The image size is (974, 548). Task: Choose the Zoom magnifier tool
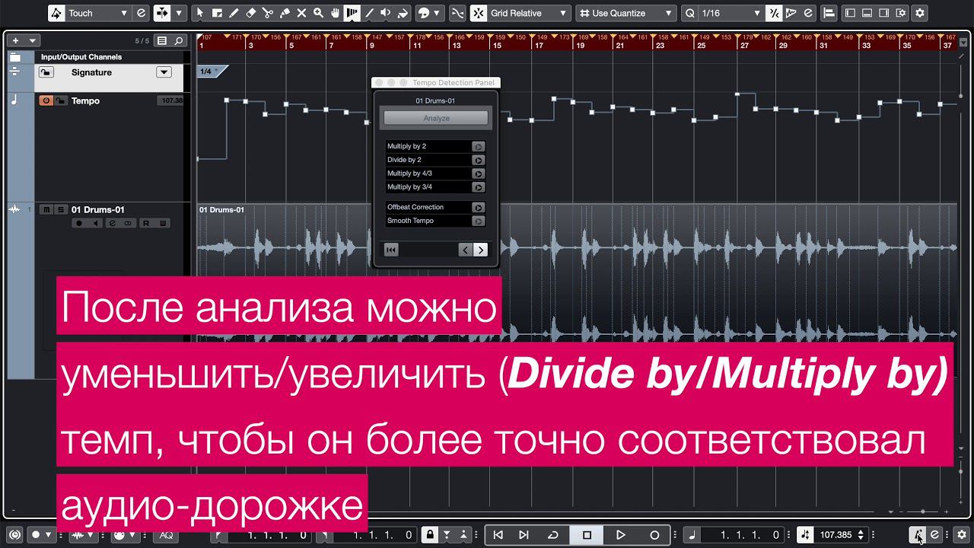coord(318,13)
